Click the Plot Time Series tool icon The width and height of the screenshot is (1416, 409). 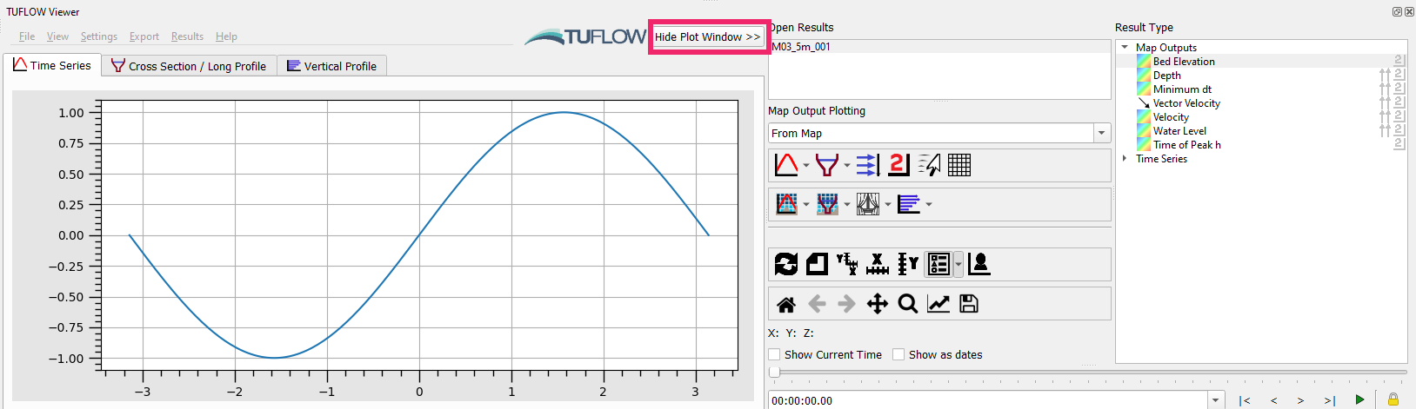pyautogui.click(x=786, y=165)
